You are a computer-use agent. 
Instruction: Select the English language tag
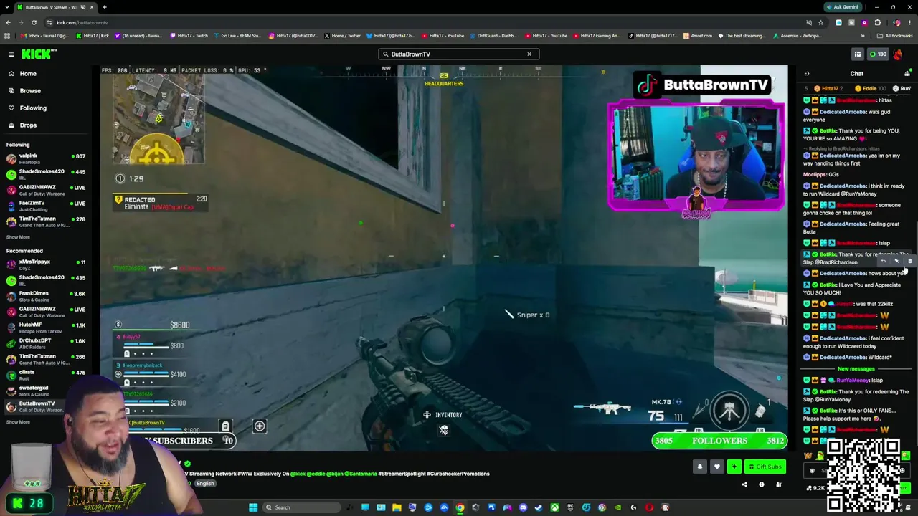click(205, 484)
